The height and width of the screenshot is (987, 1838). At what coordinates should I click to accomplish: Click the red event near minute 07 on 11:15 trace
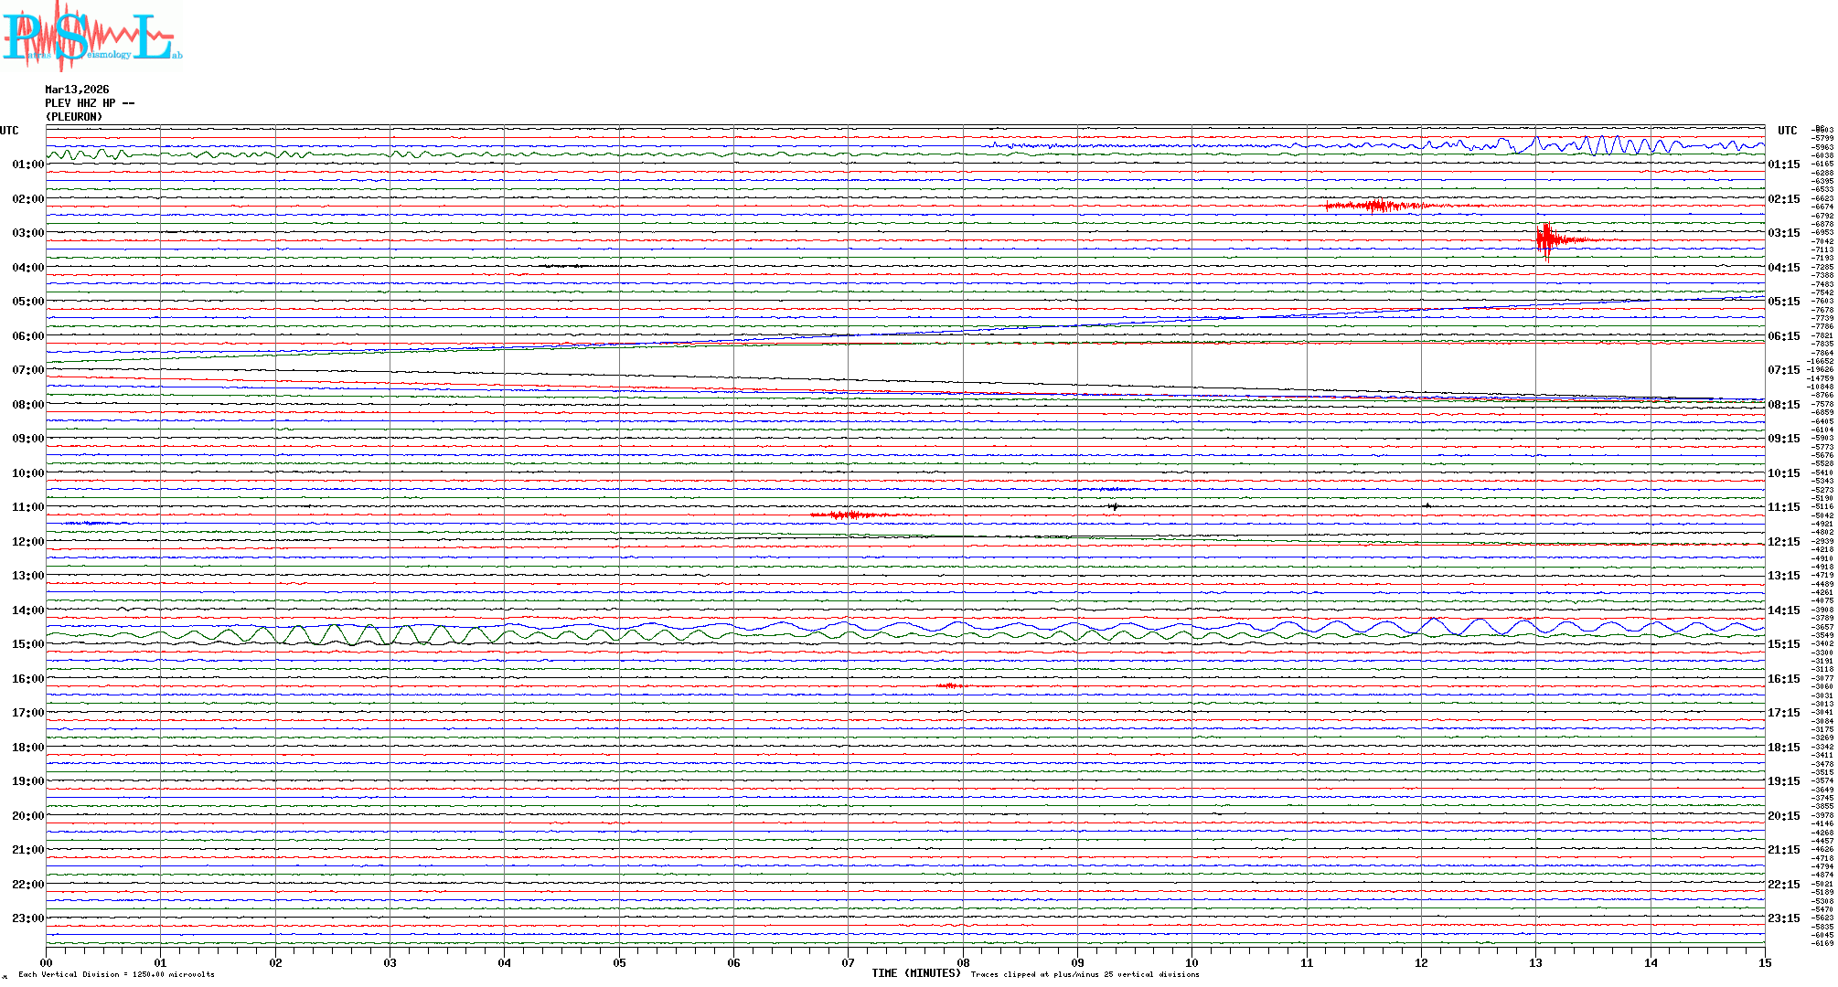pos(850,515)
